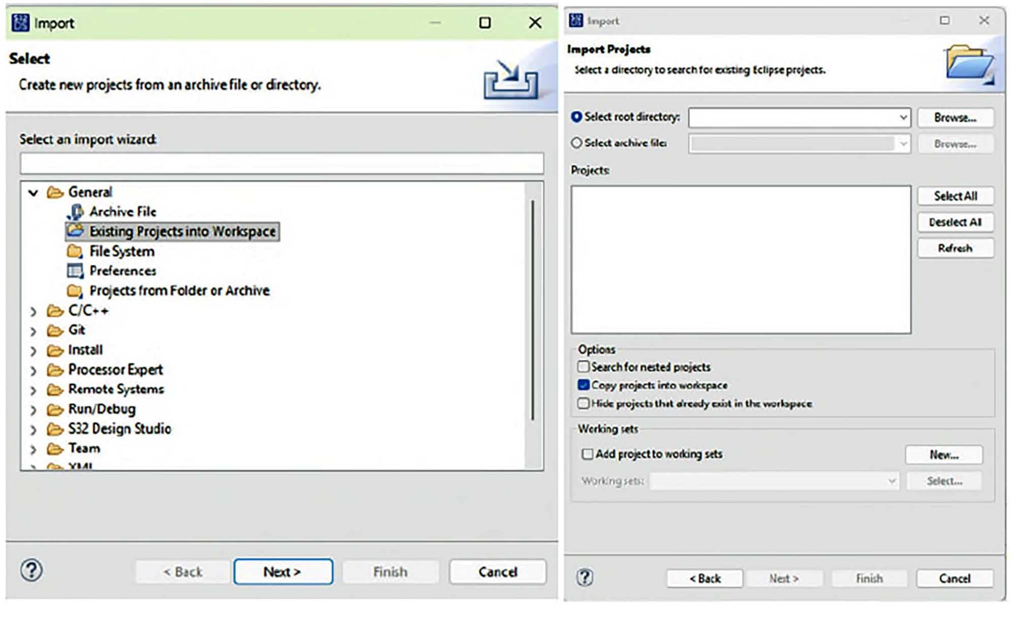1016x624 pixels.
Task: Expand the Processor Expert category
Action: [x=34, y=370]
